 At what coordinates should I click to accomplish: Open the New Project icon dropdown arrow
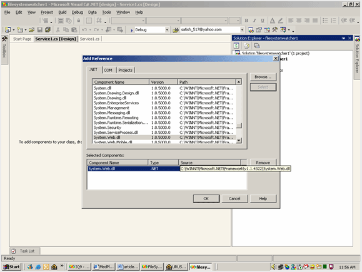pos(13,30)
